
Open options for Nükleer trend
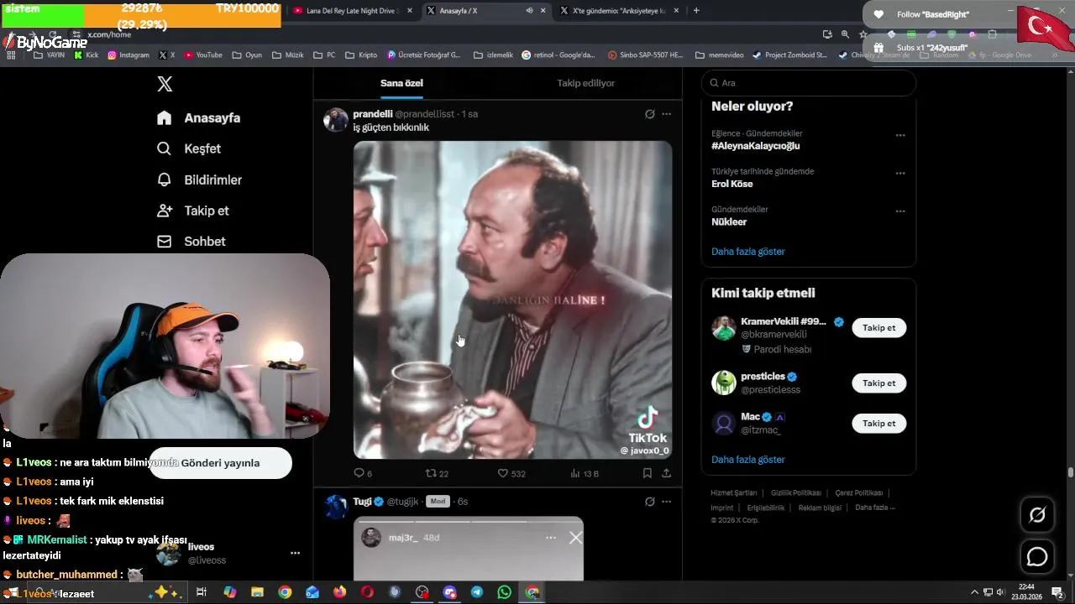[x=900, y=211]
